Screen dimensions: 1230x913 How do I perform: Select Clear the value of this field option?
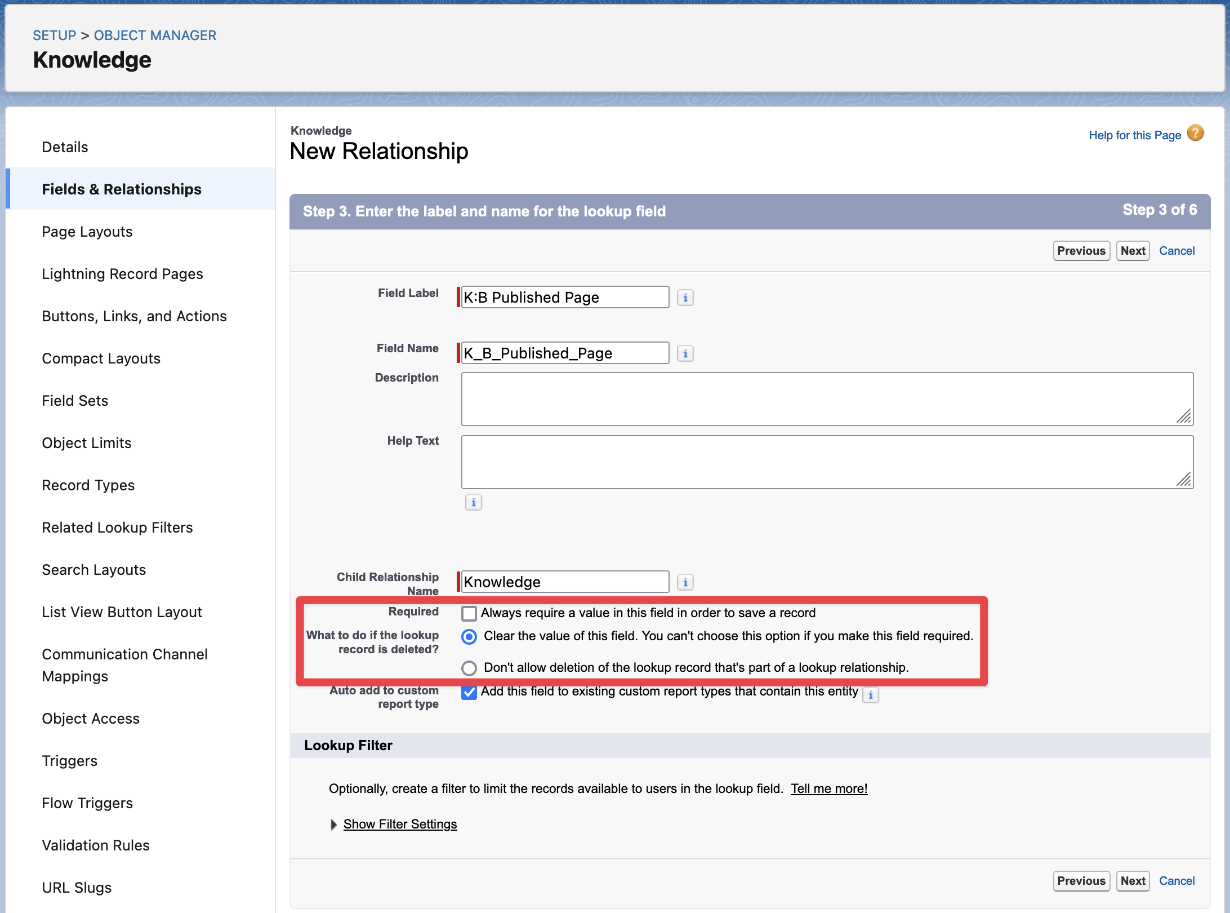click(x=469, y=637)
